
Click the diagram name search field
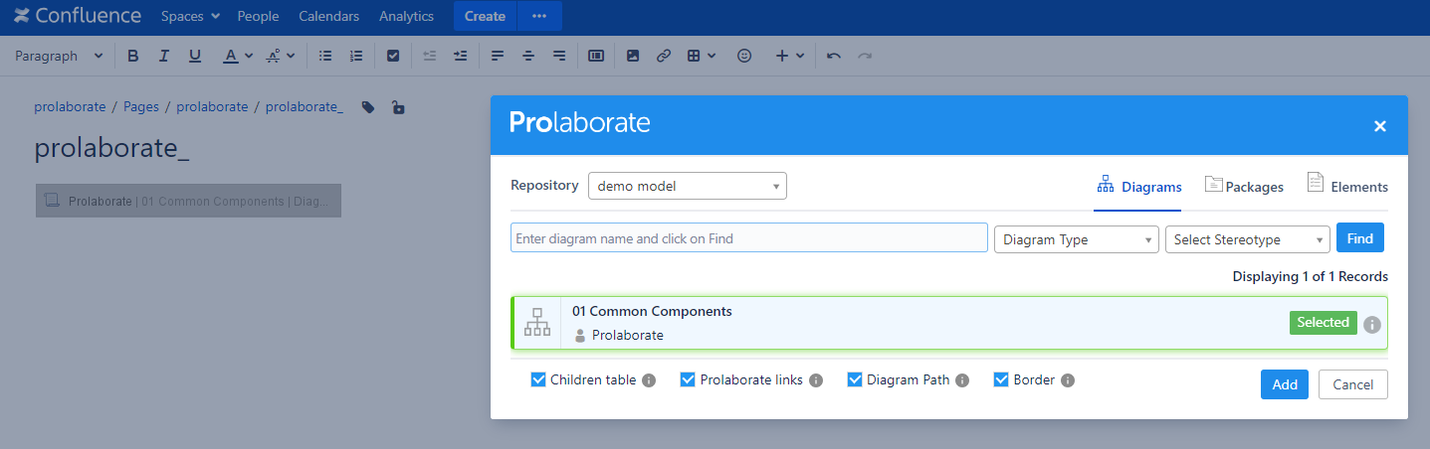tap(749, 238)
